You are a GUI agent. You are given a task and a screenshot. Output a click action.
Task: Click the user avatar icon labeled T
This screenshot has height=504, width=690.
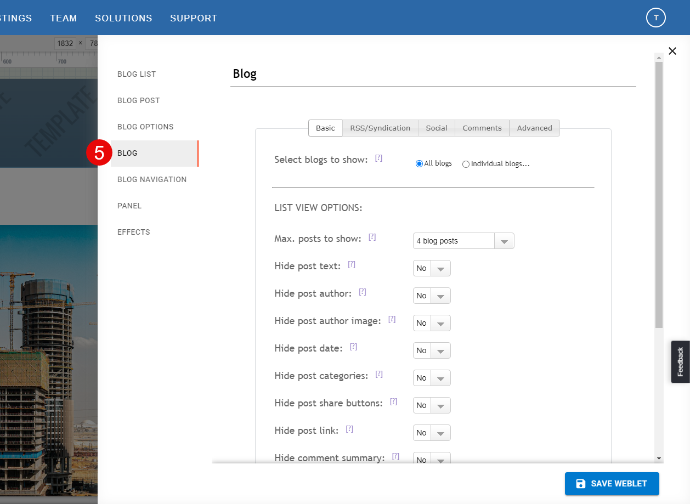[x=655, y=18]
